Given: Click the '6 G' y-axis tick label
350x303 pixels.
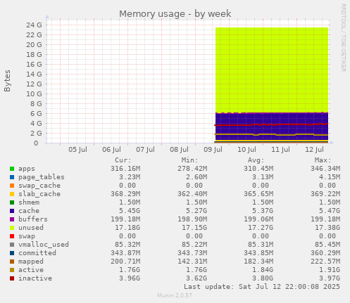Looking at the screenshot, I should 36,114.
